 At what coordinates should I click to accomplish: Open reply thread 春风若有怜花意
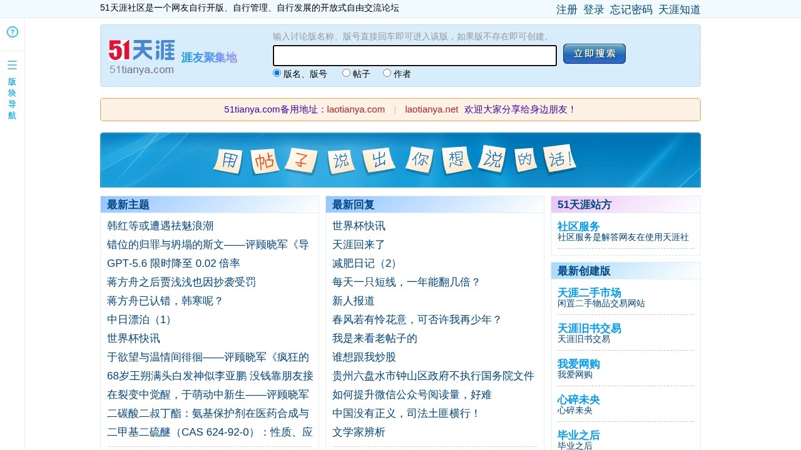point(417,319)
